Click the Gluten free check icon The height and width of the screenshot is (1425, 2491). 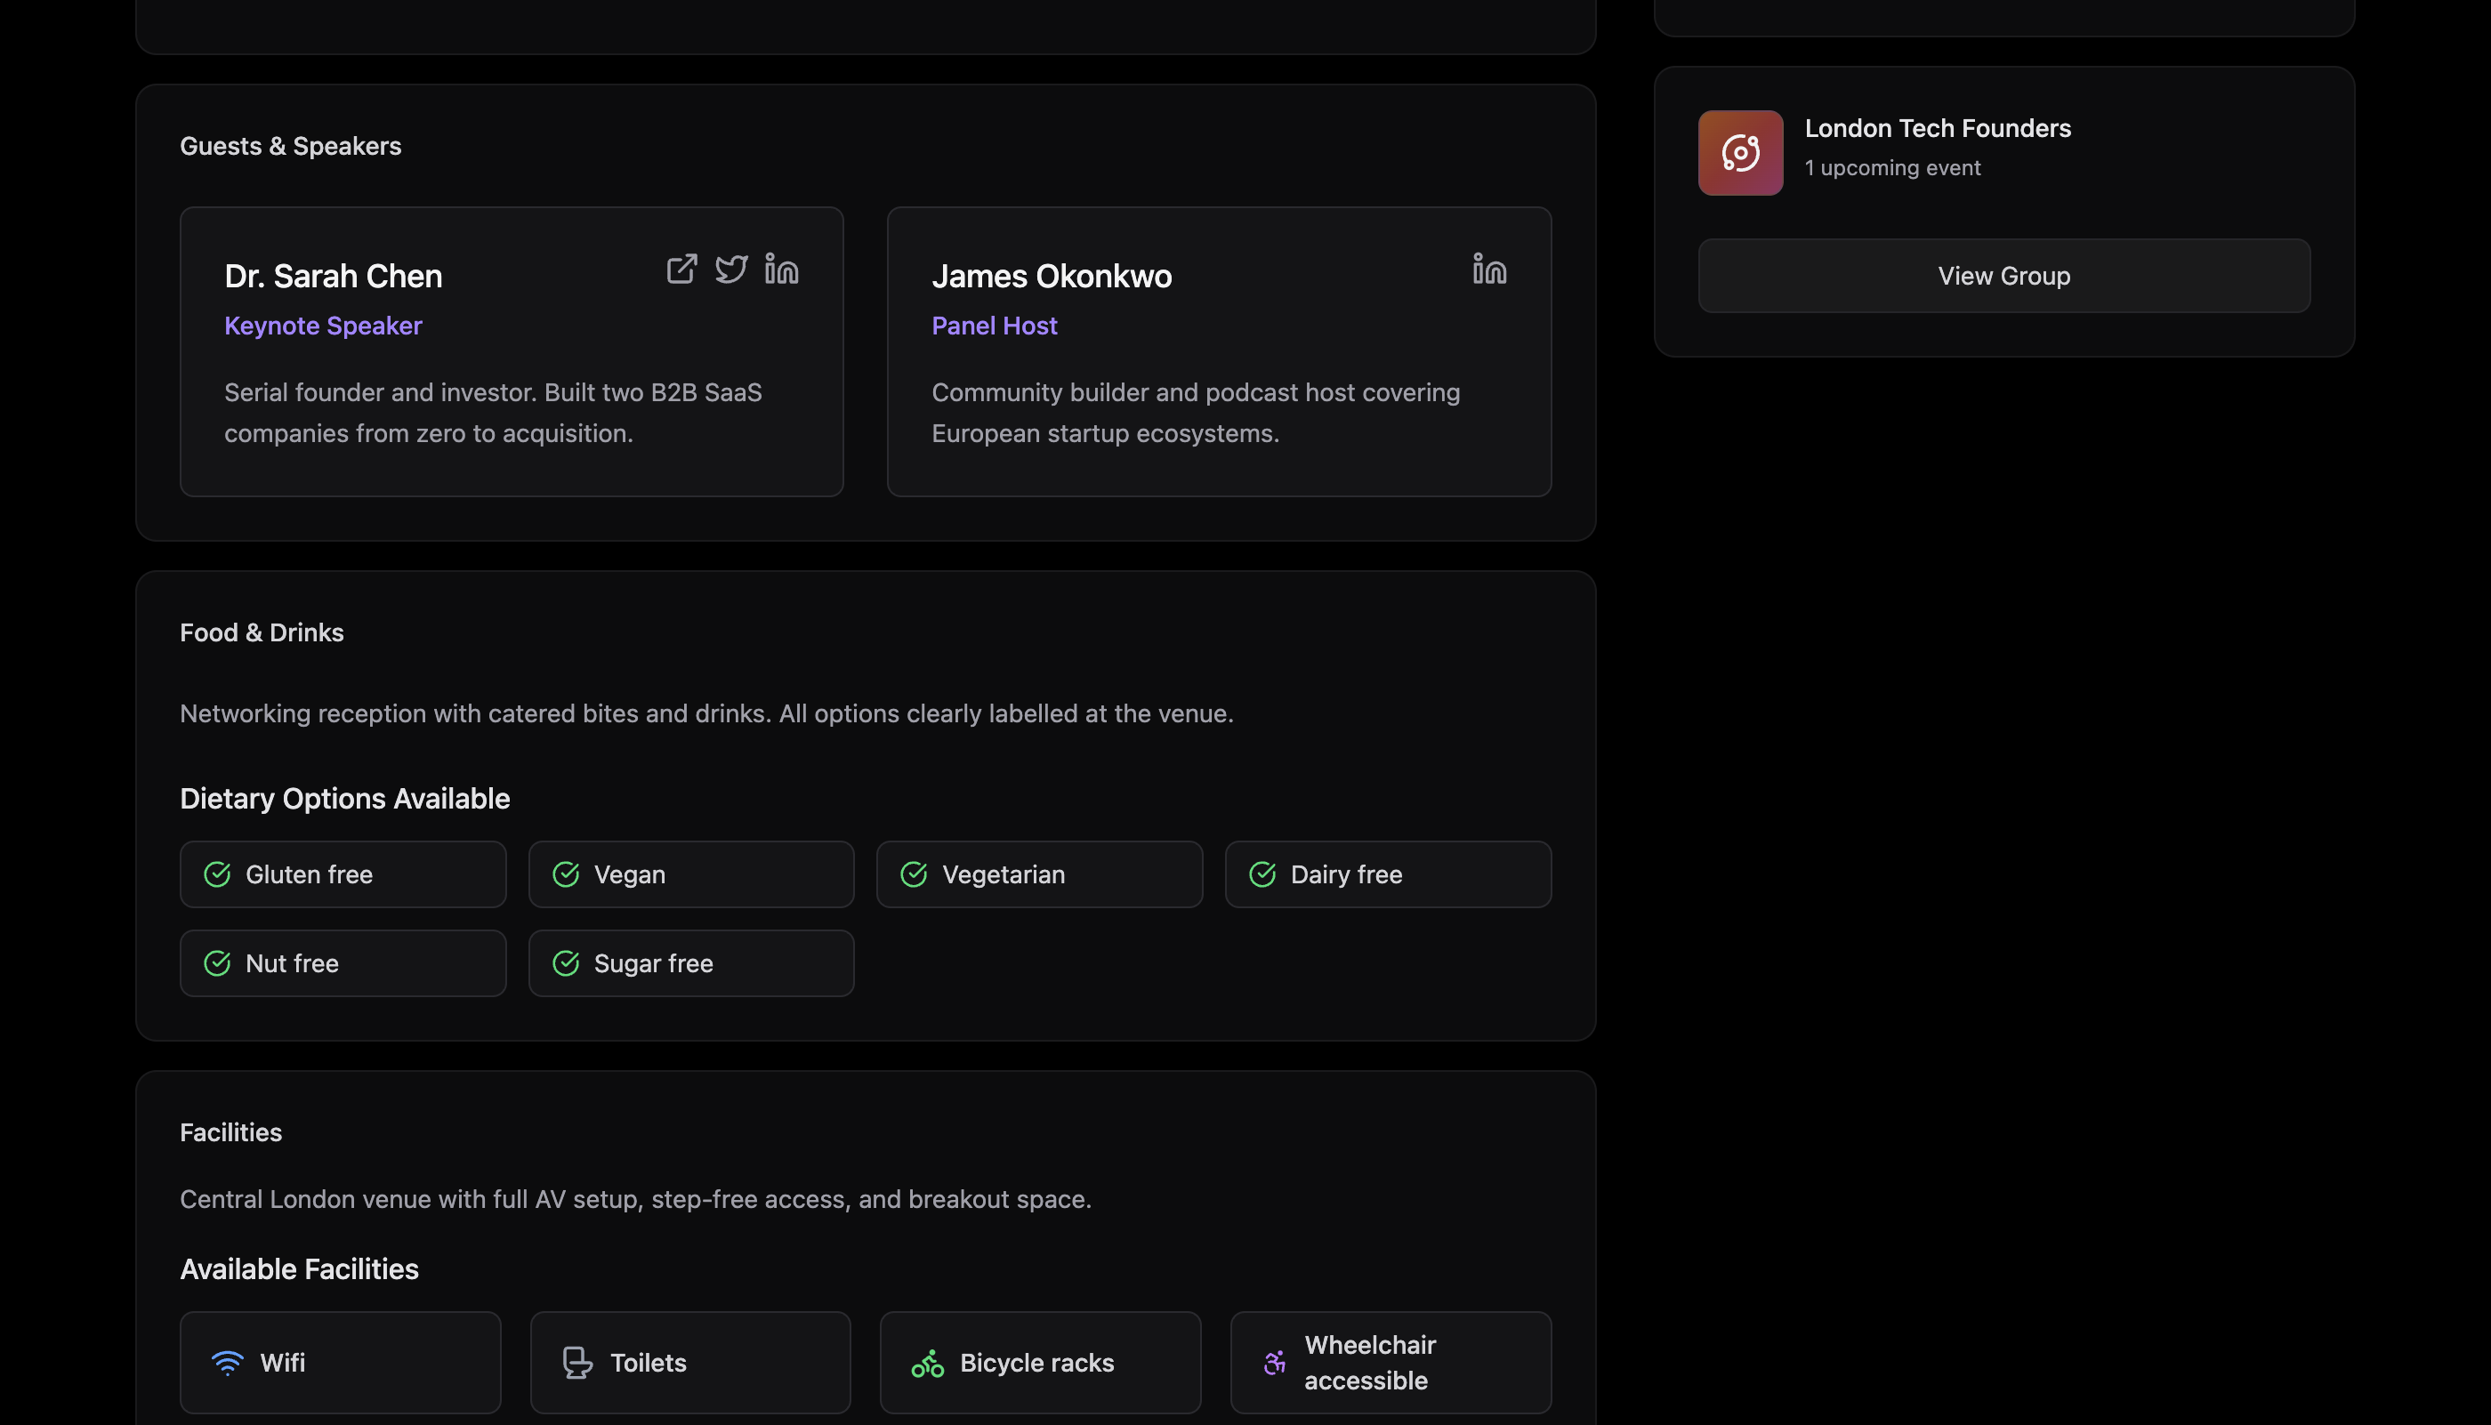coord(217,874)
